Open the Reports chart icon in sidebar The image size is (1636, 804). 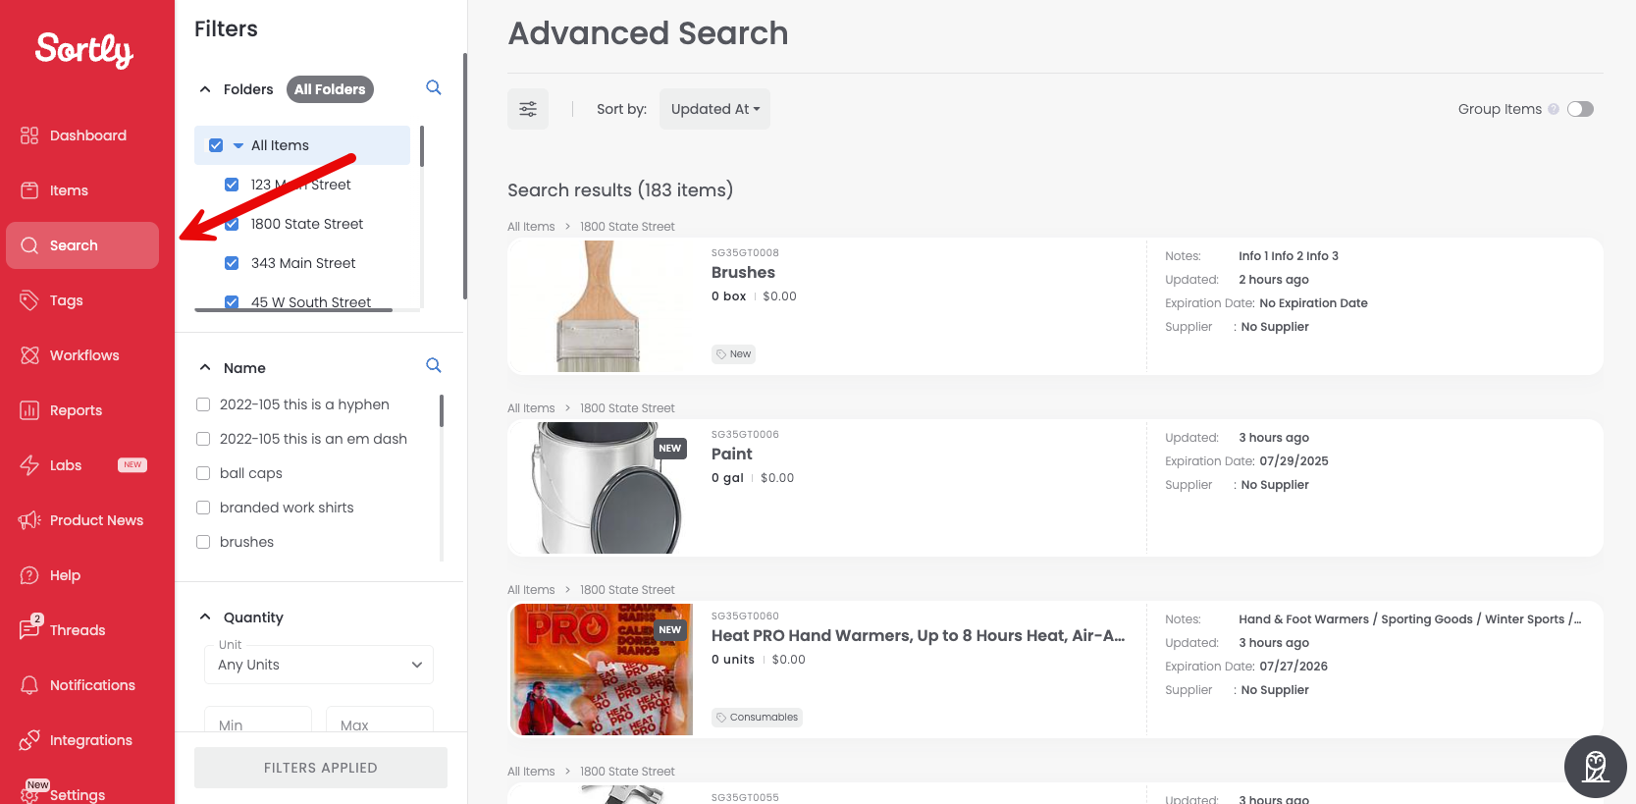(29, 410)
